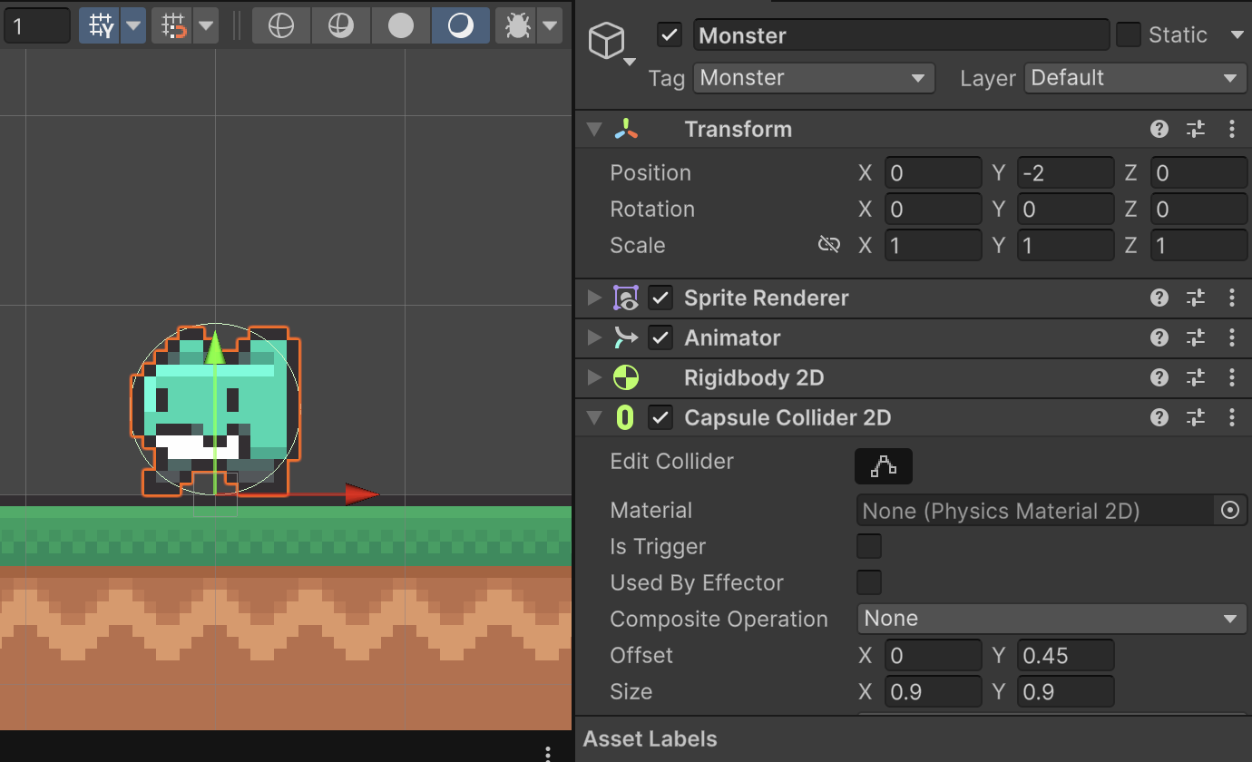Open Sprite Renderer presets icon
The height and width of the screenshot is (762, 1252).
click(1196, 298)
